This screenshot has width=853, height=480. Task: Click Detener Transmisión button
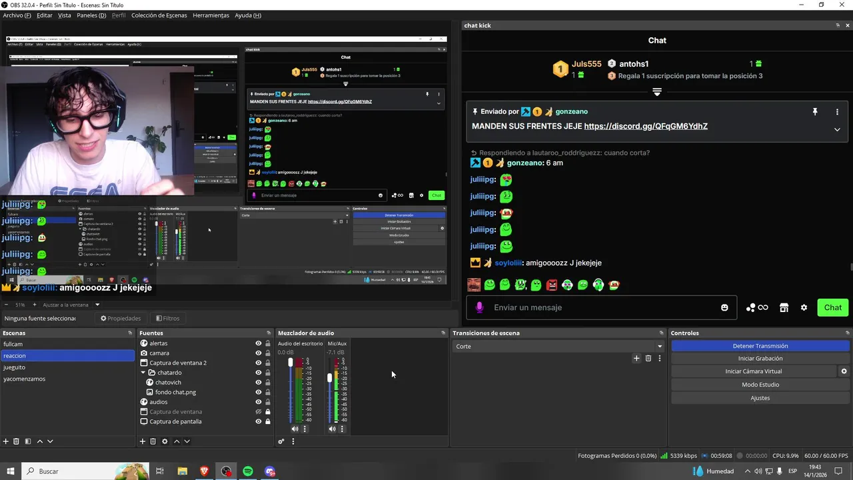(760, 346)
